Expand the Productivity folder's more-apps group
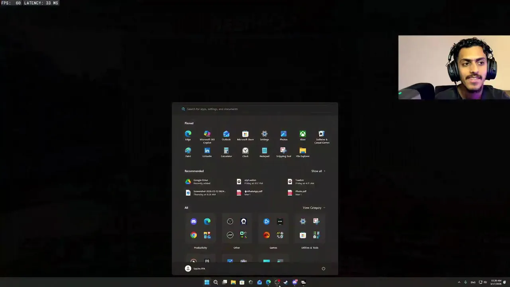The width and height of the screenshot is (510, 287). tap(207, 235)
